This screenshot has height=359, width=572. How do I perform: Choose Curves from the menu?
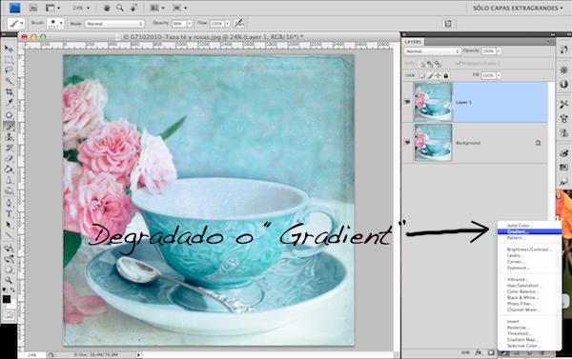516,262
